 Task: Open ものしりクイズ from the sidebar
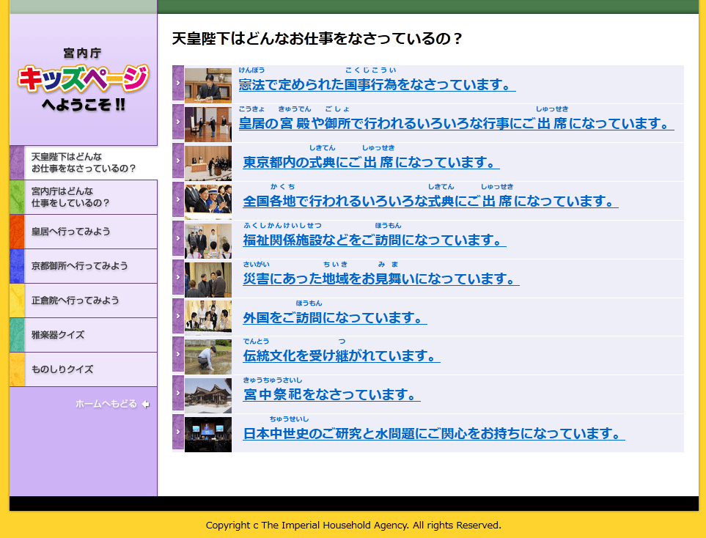84,369
